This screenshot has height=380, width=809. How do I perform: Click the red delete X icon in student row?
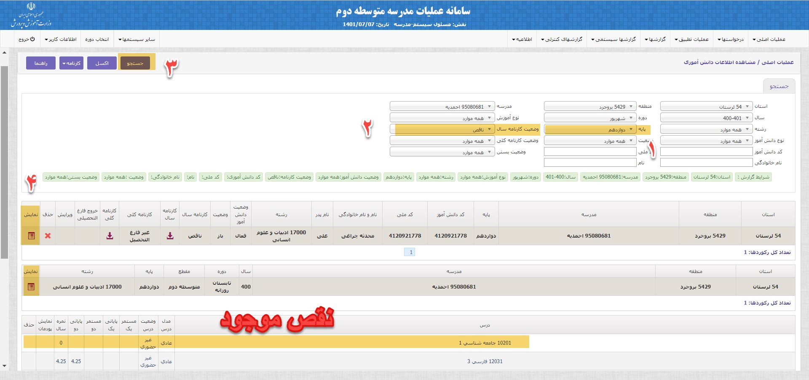[x=48, y=236]
